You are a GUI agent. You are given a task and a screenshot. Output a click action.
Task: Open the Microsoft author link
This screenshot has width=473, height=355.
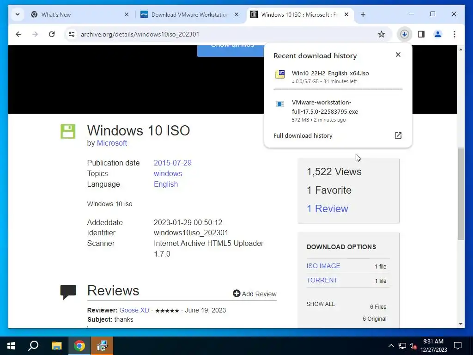point(112,143)
